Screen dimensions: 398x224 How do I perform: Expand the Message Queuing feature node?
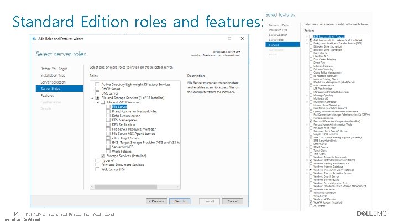[307, 95]
